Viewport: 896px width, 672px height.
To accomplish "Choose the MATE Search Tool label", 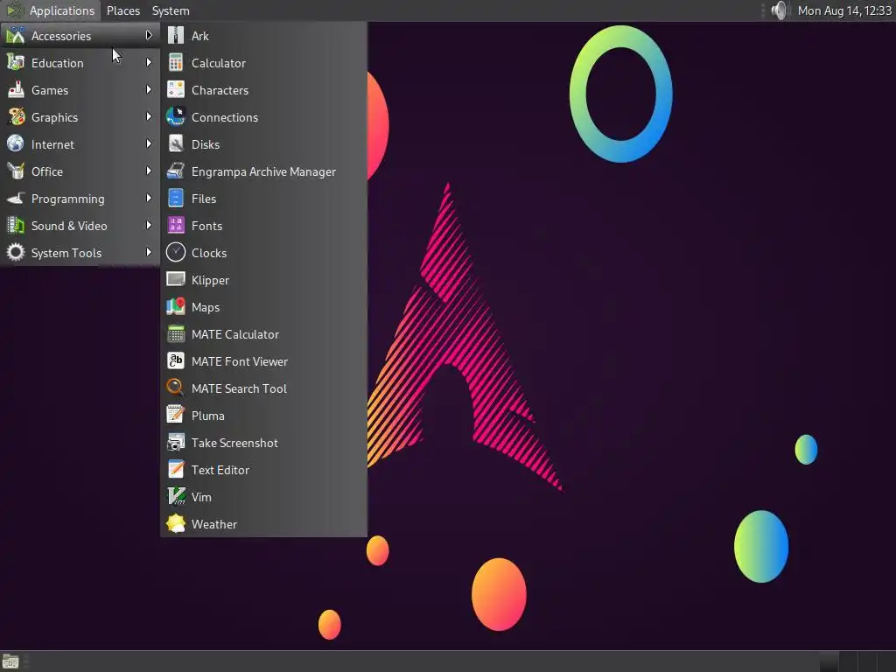I will (239, 388).
